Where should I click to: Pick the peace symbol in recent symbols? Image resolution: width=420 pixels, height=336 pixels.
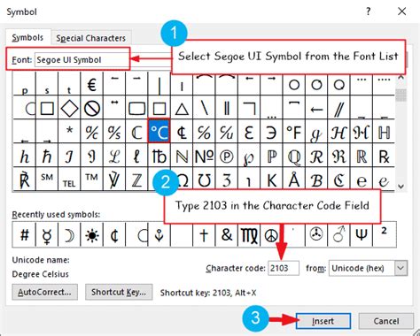pos(271,235)
